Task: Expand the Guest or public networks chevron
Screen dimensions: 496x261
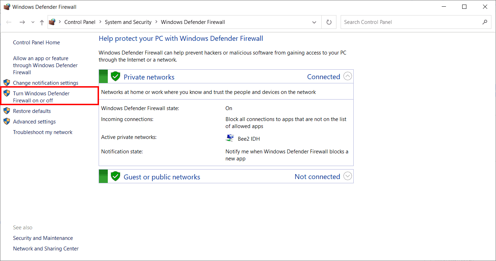Action: click(x=348, y=176)
